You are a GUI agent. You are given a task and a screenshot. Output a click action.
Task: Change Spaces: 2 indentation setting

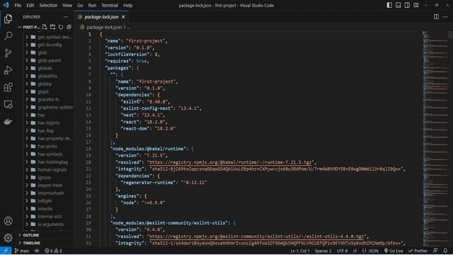(323, 251)
